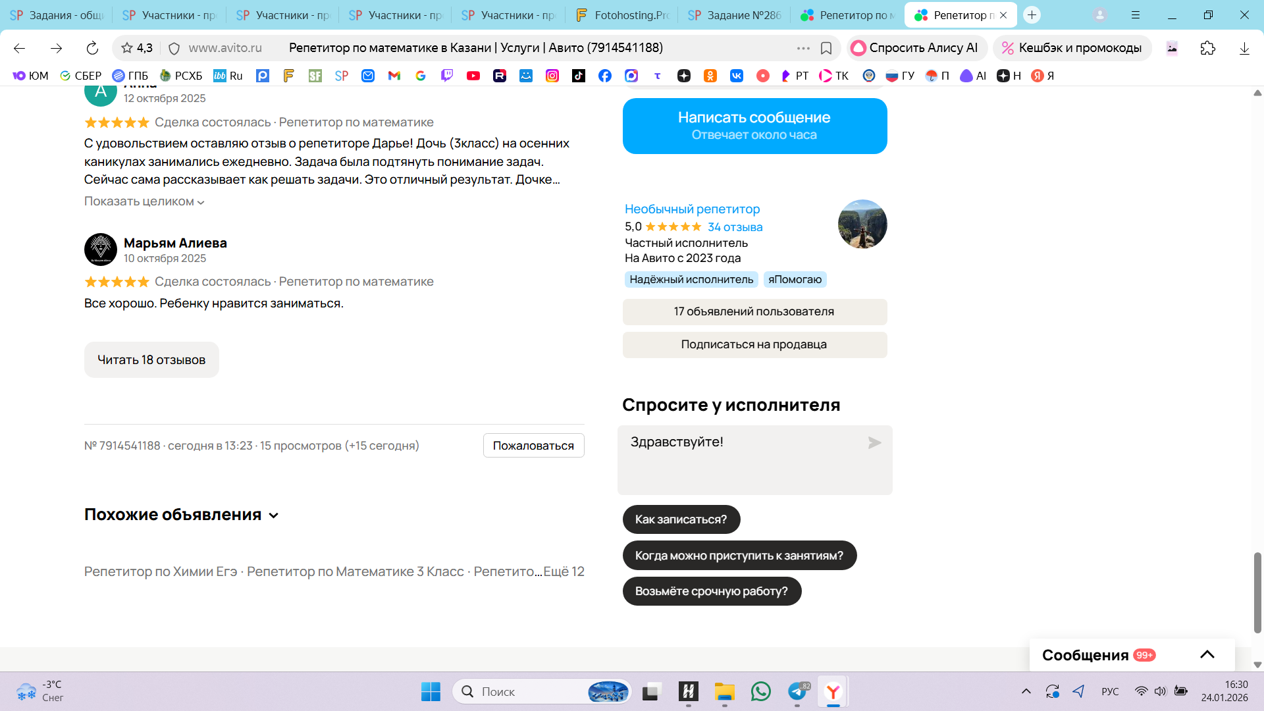Bookmark page with bookmark icon
Image resolution: width=1264 pixels, height=711 pixels.
(826, 48)
